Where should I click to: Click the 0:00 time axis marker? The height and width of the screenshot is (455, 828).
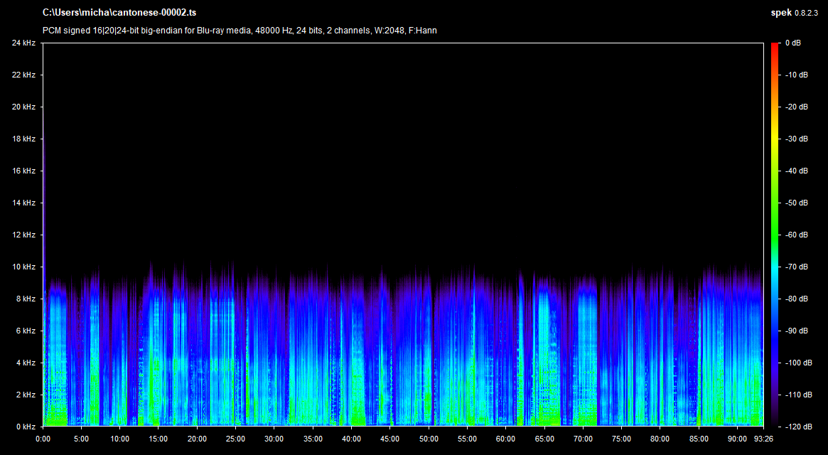pos(43,439)
